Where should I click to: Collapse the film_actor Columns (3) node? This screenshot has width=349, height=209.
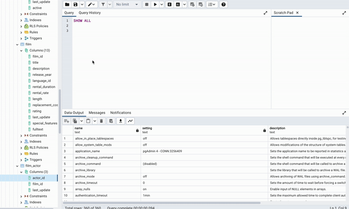pyautogui.click(x=21, y=172)
